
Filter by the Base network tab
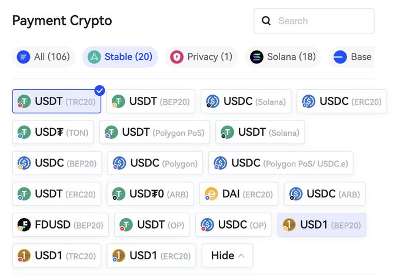(352, 57)
